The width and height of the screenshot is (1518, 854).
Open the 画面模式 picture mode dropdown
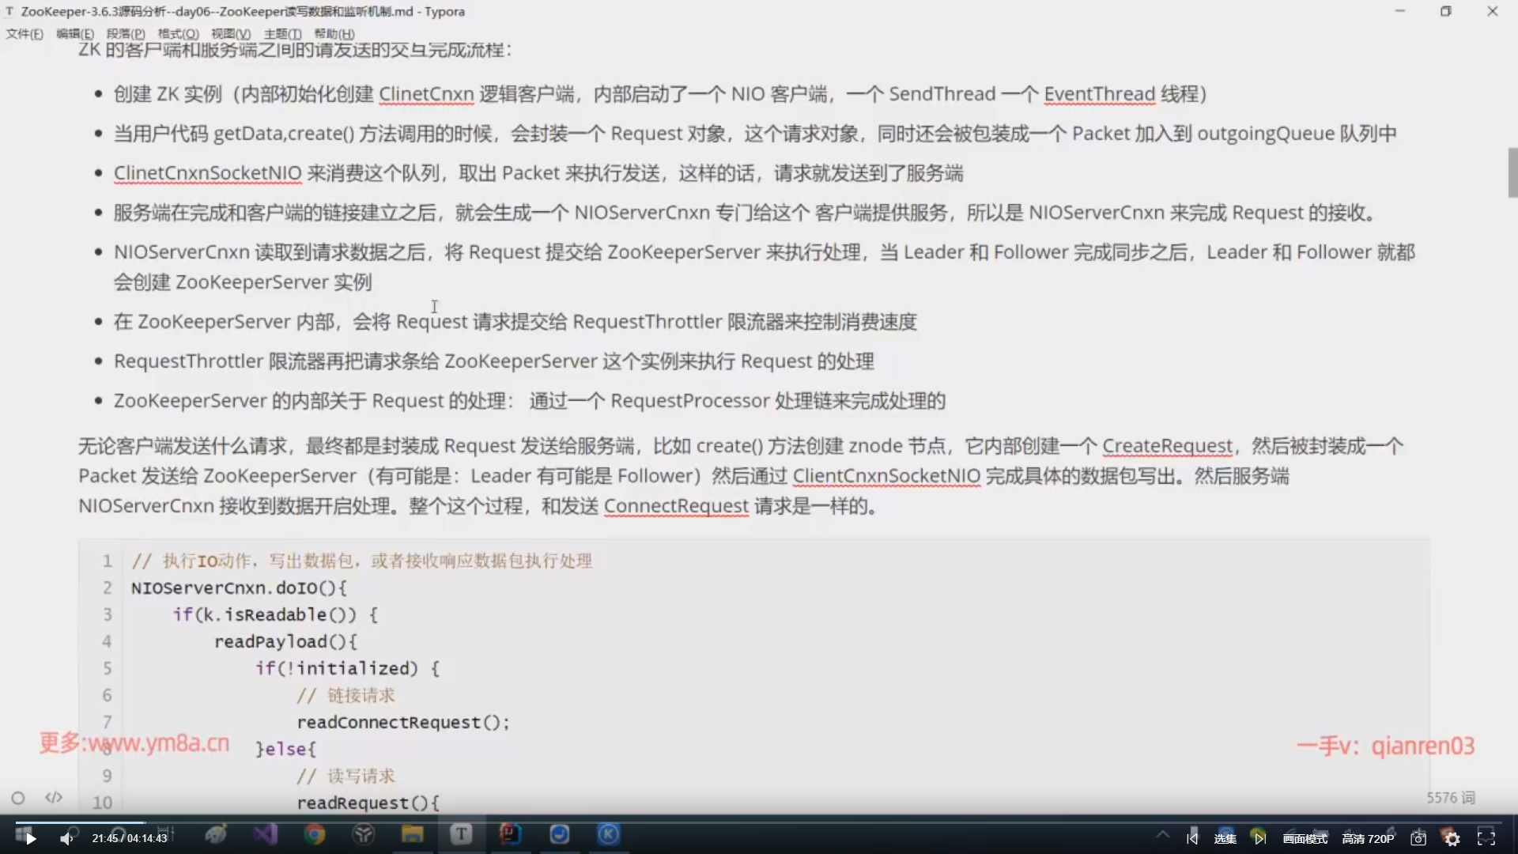coord(1305,839)
